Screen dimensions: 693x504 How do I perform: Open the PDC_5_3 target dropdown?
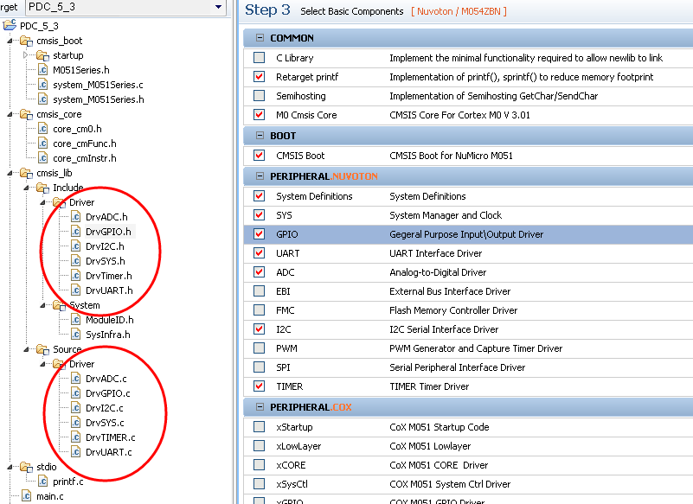(x=218, y=7)
